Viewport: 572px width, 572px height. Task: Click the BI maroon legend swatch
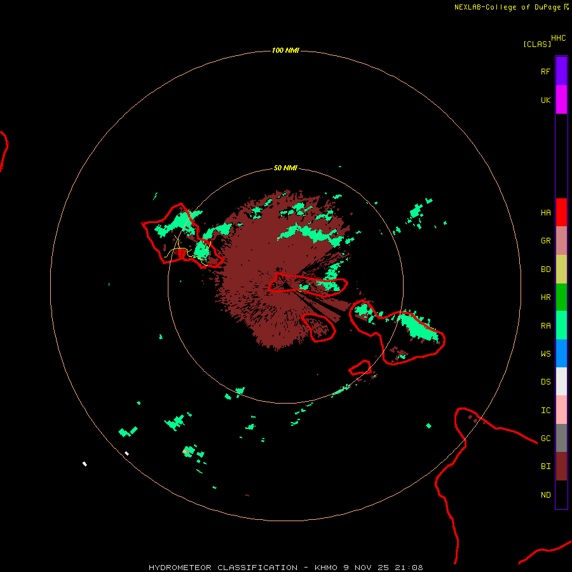561,466
